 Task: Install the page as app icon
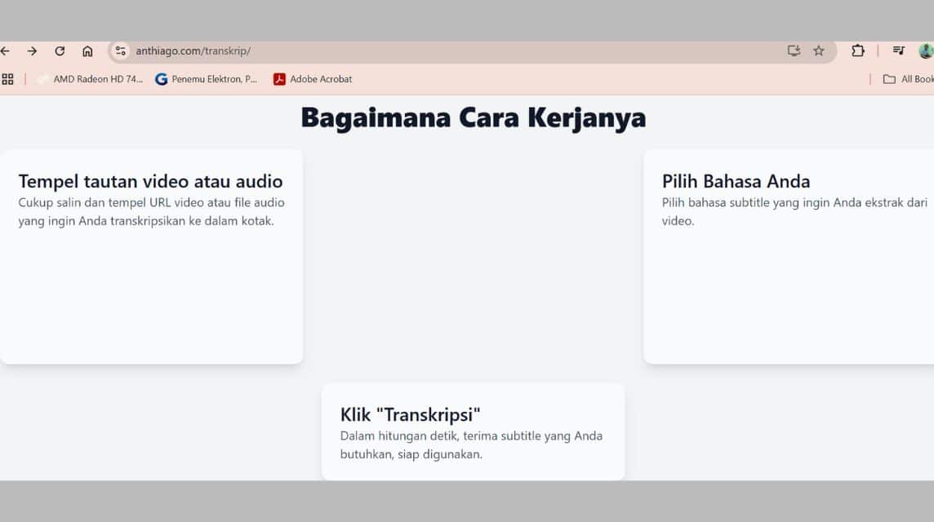[x=794, y=51]
